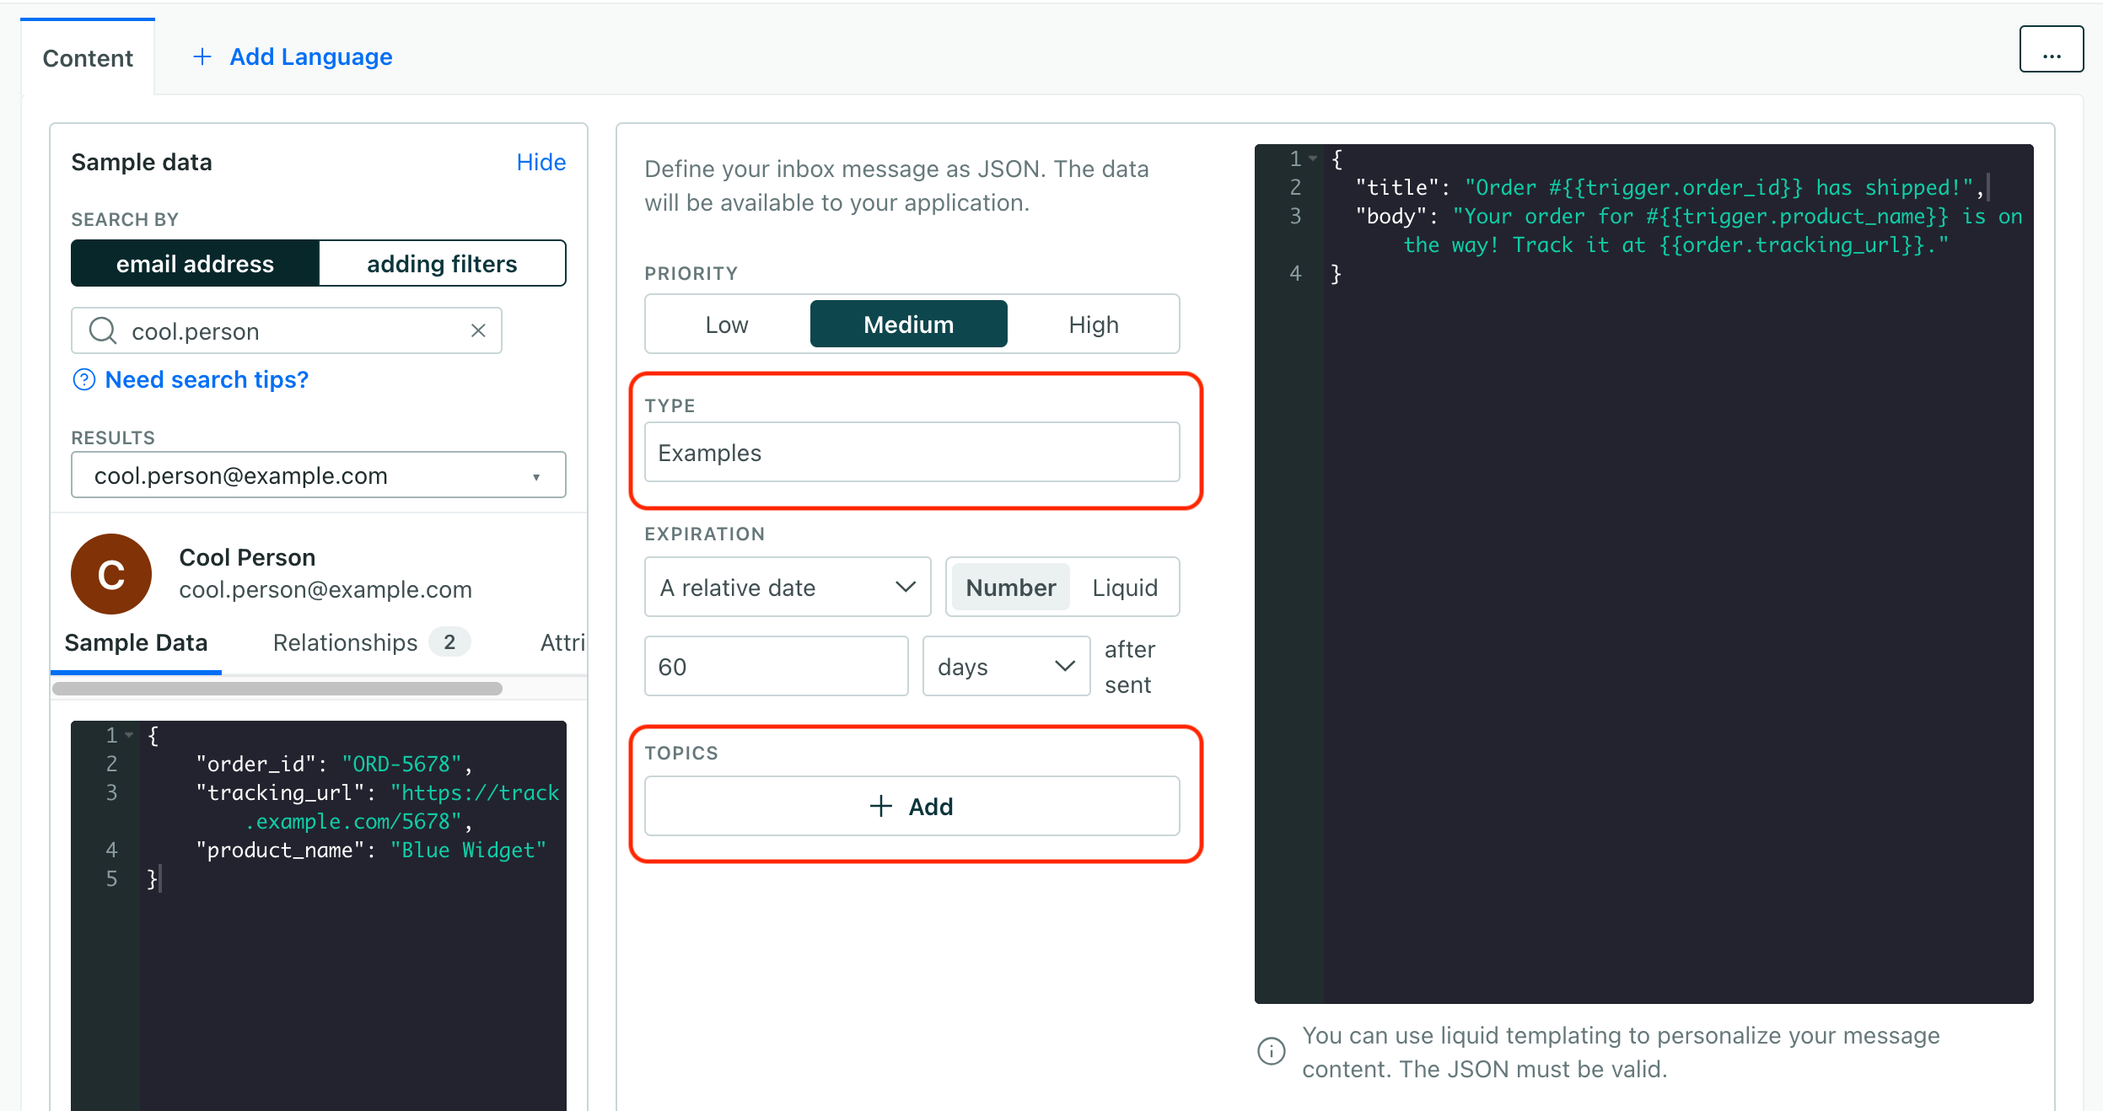The width and height of the screenshot is (2103, 1111).
Task: Click the question mark icon beside search tips
Action: tap(84, 379)
